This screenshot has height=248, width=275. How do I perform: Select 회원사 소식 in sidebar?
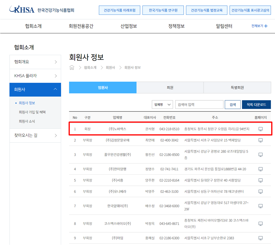pyautogui.click(x=27, y=121)
